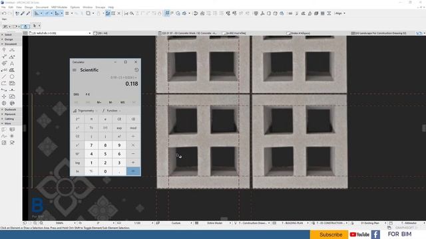426x239 pixels.
Task: Open the View menu
Action: point(19,7)
